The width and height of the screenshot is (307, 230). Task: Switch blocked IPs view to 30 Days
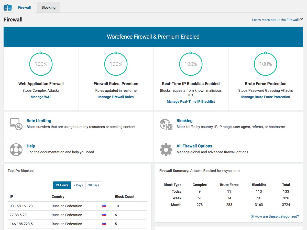[93, 185]
